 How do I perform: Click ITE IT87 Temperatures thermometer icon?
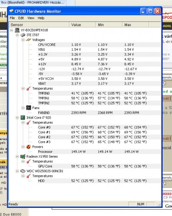pyautogui.click(x=28, y=88)
